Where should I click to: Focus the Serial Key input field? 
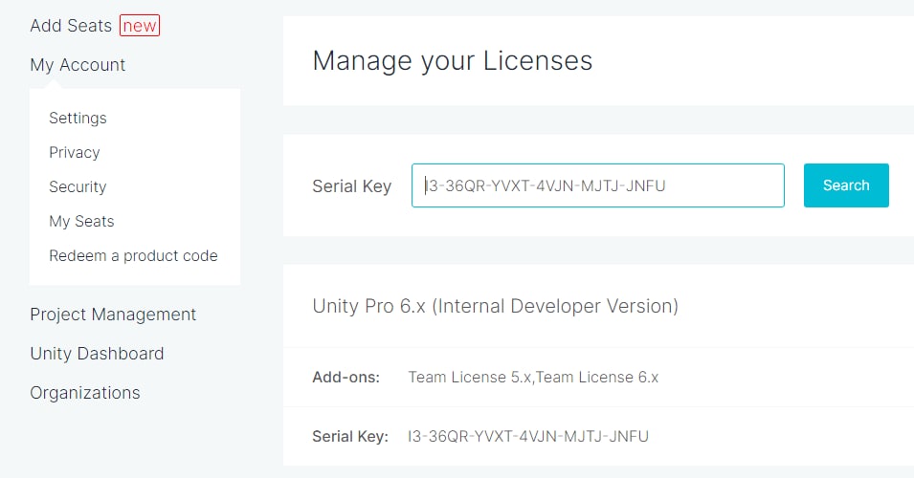[598, 185]
